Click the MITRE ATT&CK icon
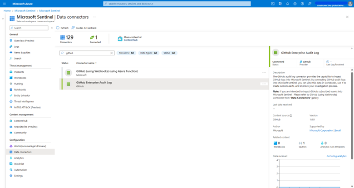 (x=11, y=107)
